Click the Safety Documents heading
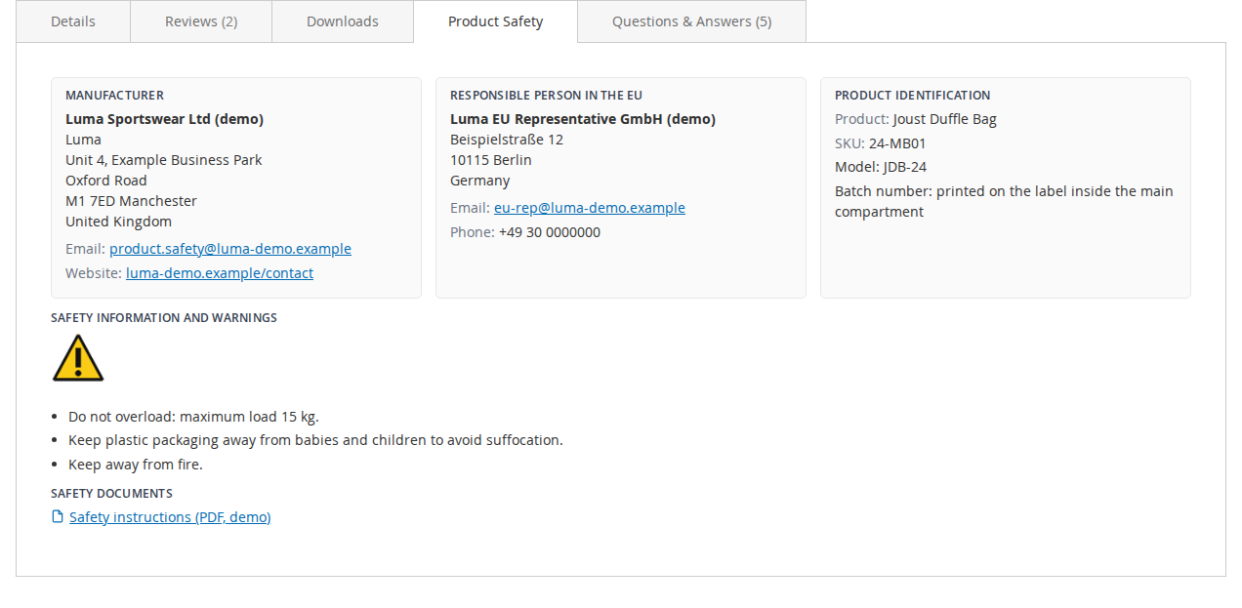This screenshot has width=1242, height=608. [112, 494]
